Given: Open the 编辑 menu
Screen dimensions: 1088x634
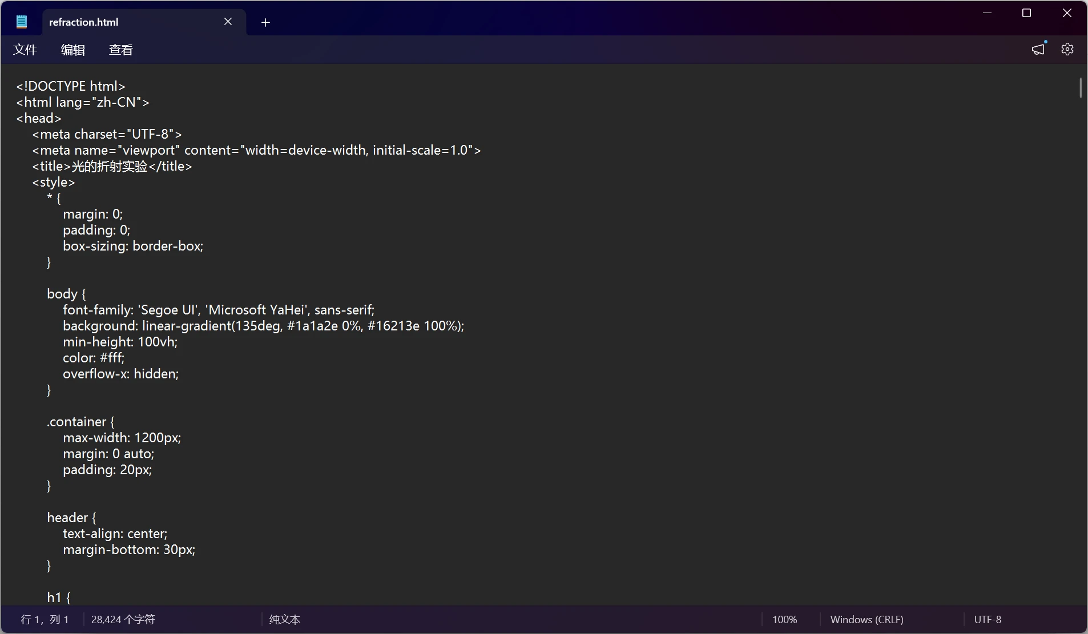Looking at the screenshot, I should pos(73,50).
